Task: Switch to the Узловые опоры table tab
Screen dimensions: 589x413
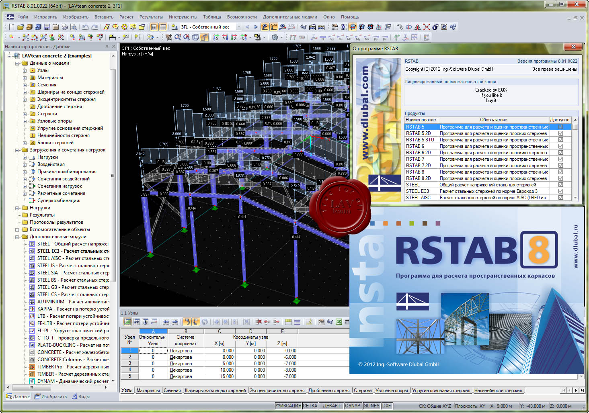Action: [392, 391]
